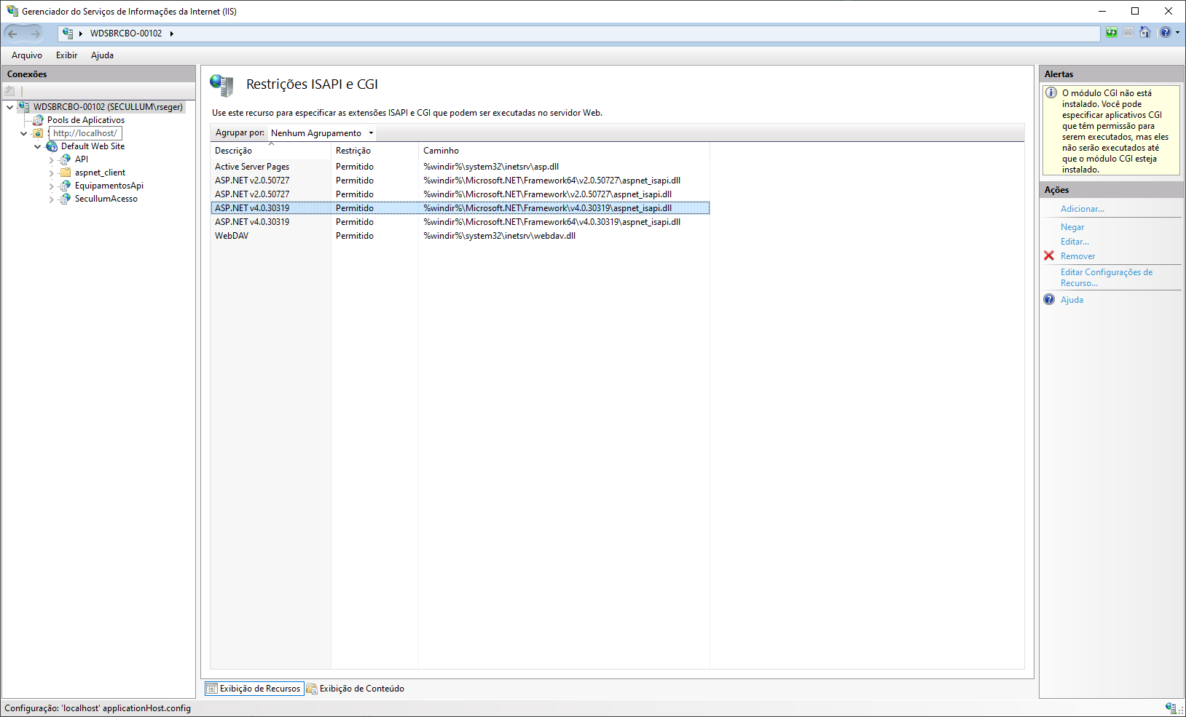Click the aspnet_client folder icon
This screenshot has height=717, width=1186.
[x=66, y=173]
